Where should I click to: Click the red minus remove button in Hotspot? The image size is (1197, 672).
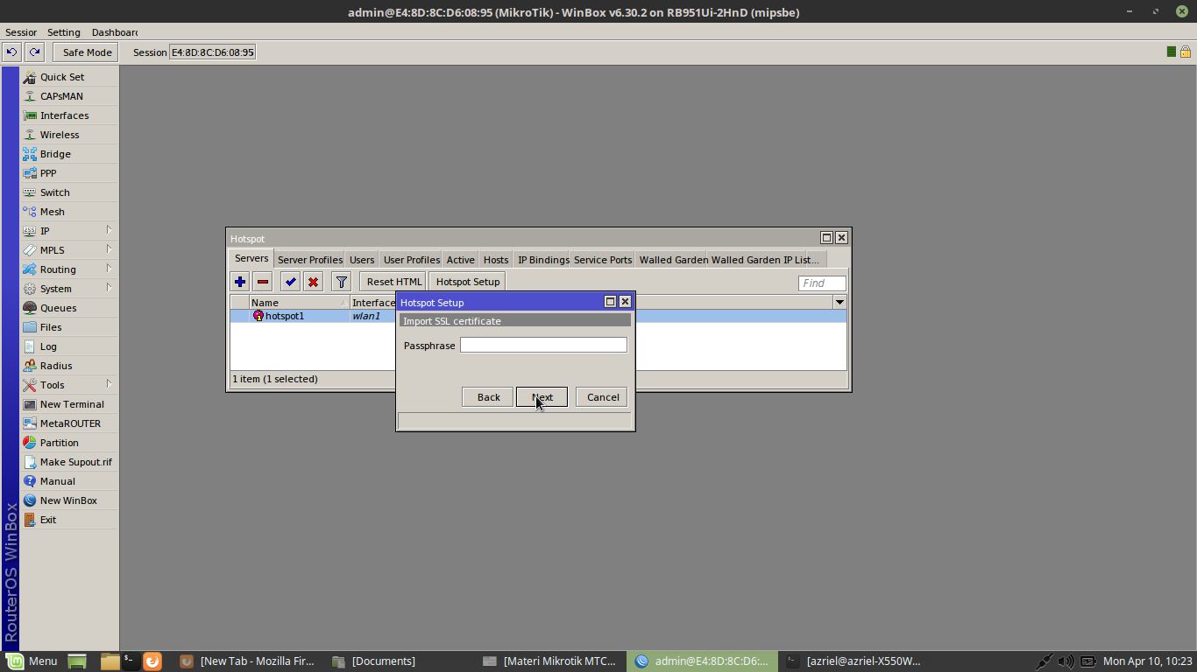tap(263, 282)
